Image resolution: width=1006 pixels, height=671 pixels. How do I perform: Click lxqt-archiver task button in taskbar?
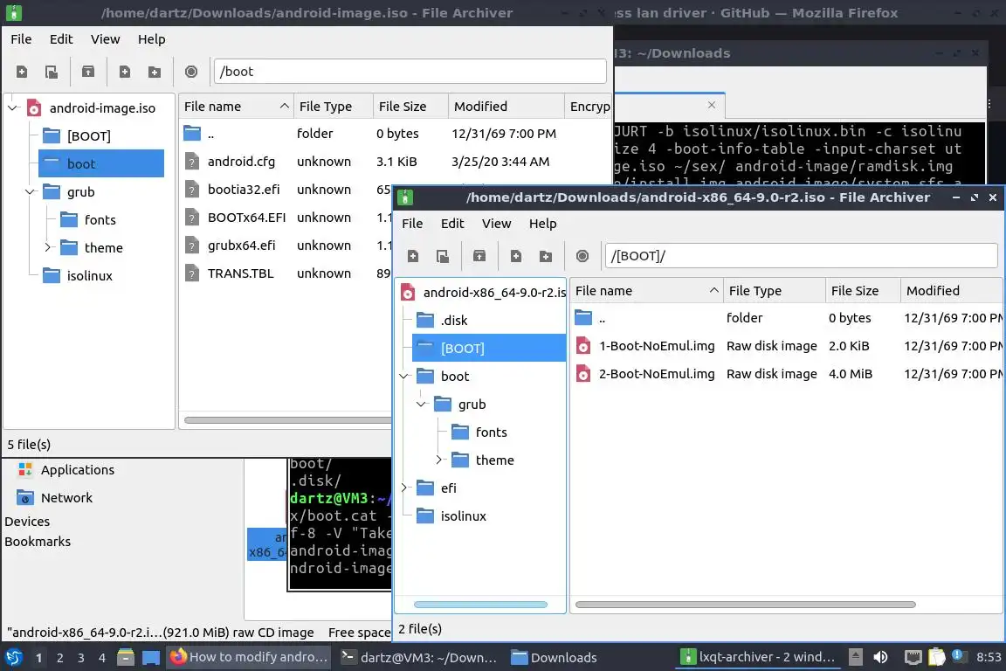click(759, 657)
